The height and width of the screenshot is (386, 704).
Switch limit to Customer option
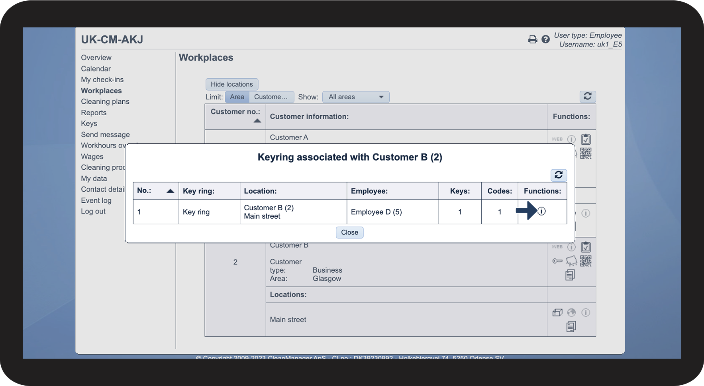[x=271, y=97]
